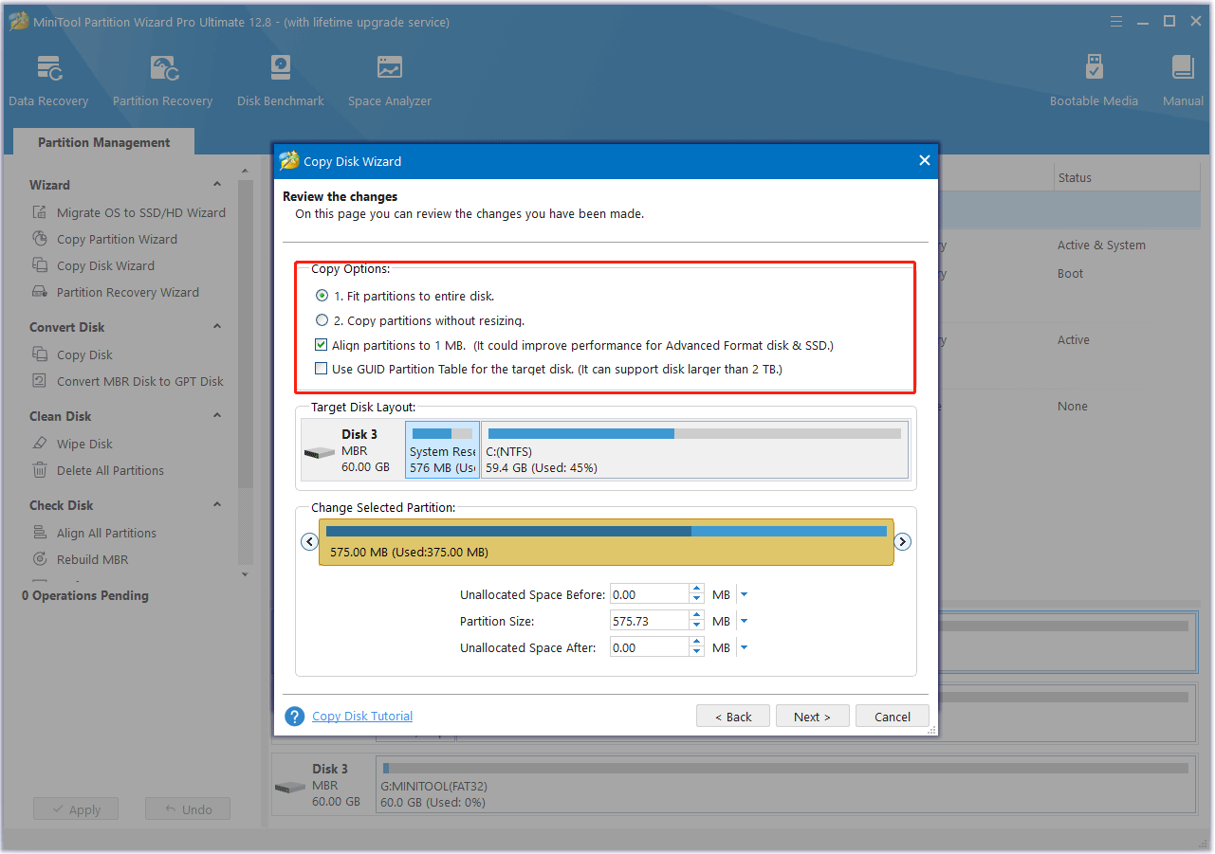Click Disk 3 icon in main disk map
Screen dimensions: 1215x854
289,788
